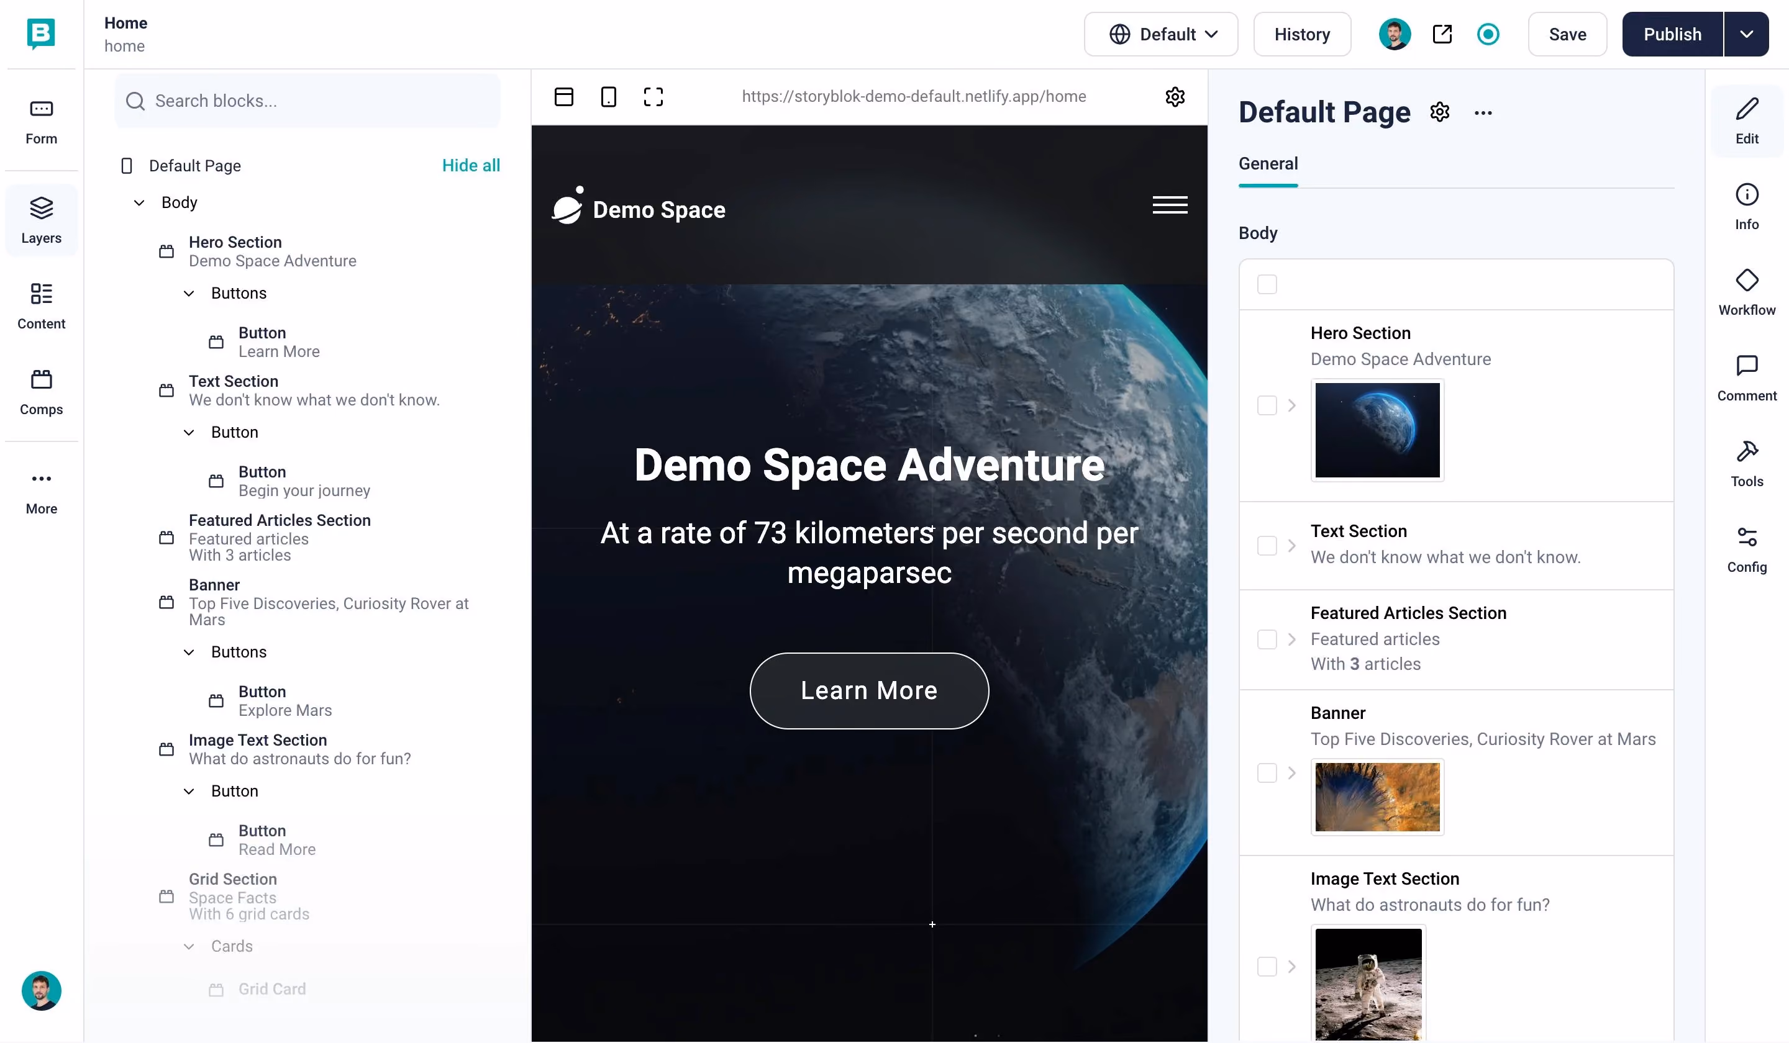Open the Tools panel

click(1746, 464)
